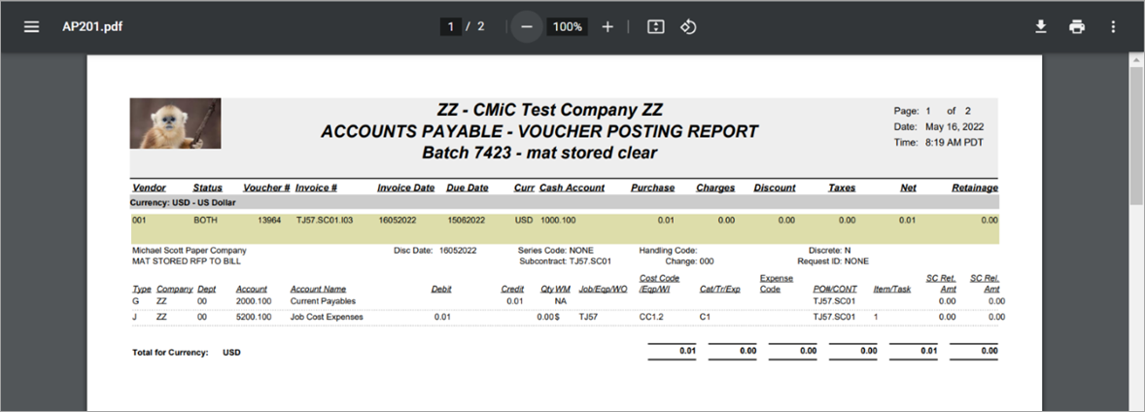The width and height of the screenshot is (1145, 412).
Task: Open the PDF sidebar hamburger menu
Action: pyautogui.click(x=31, y=27)
